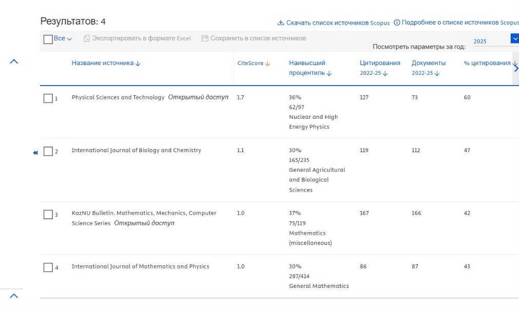Click CiteScore value 1.1
Image resolution: width=519 pixels, height=311 pixels.
(x=241, y=150)
